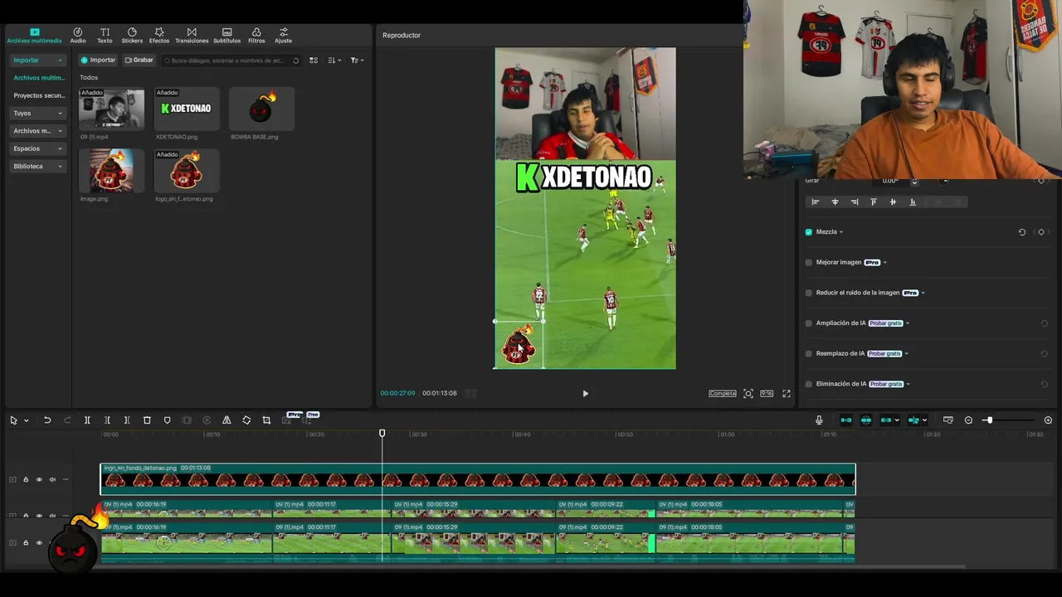Mute the logo_sin_fondo track audio
Image resolution: width=1062 pixels, height=597 pixels.
tap(52, 479)
